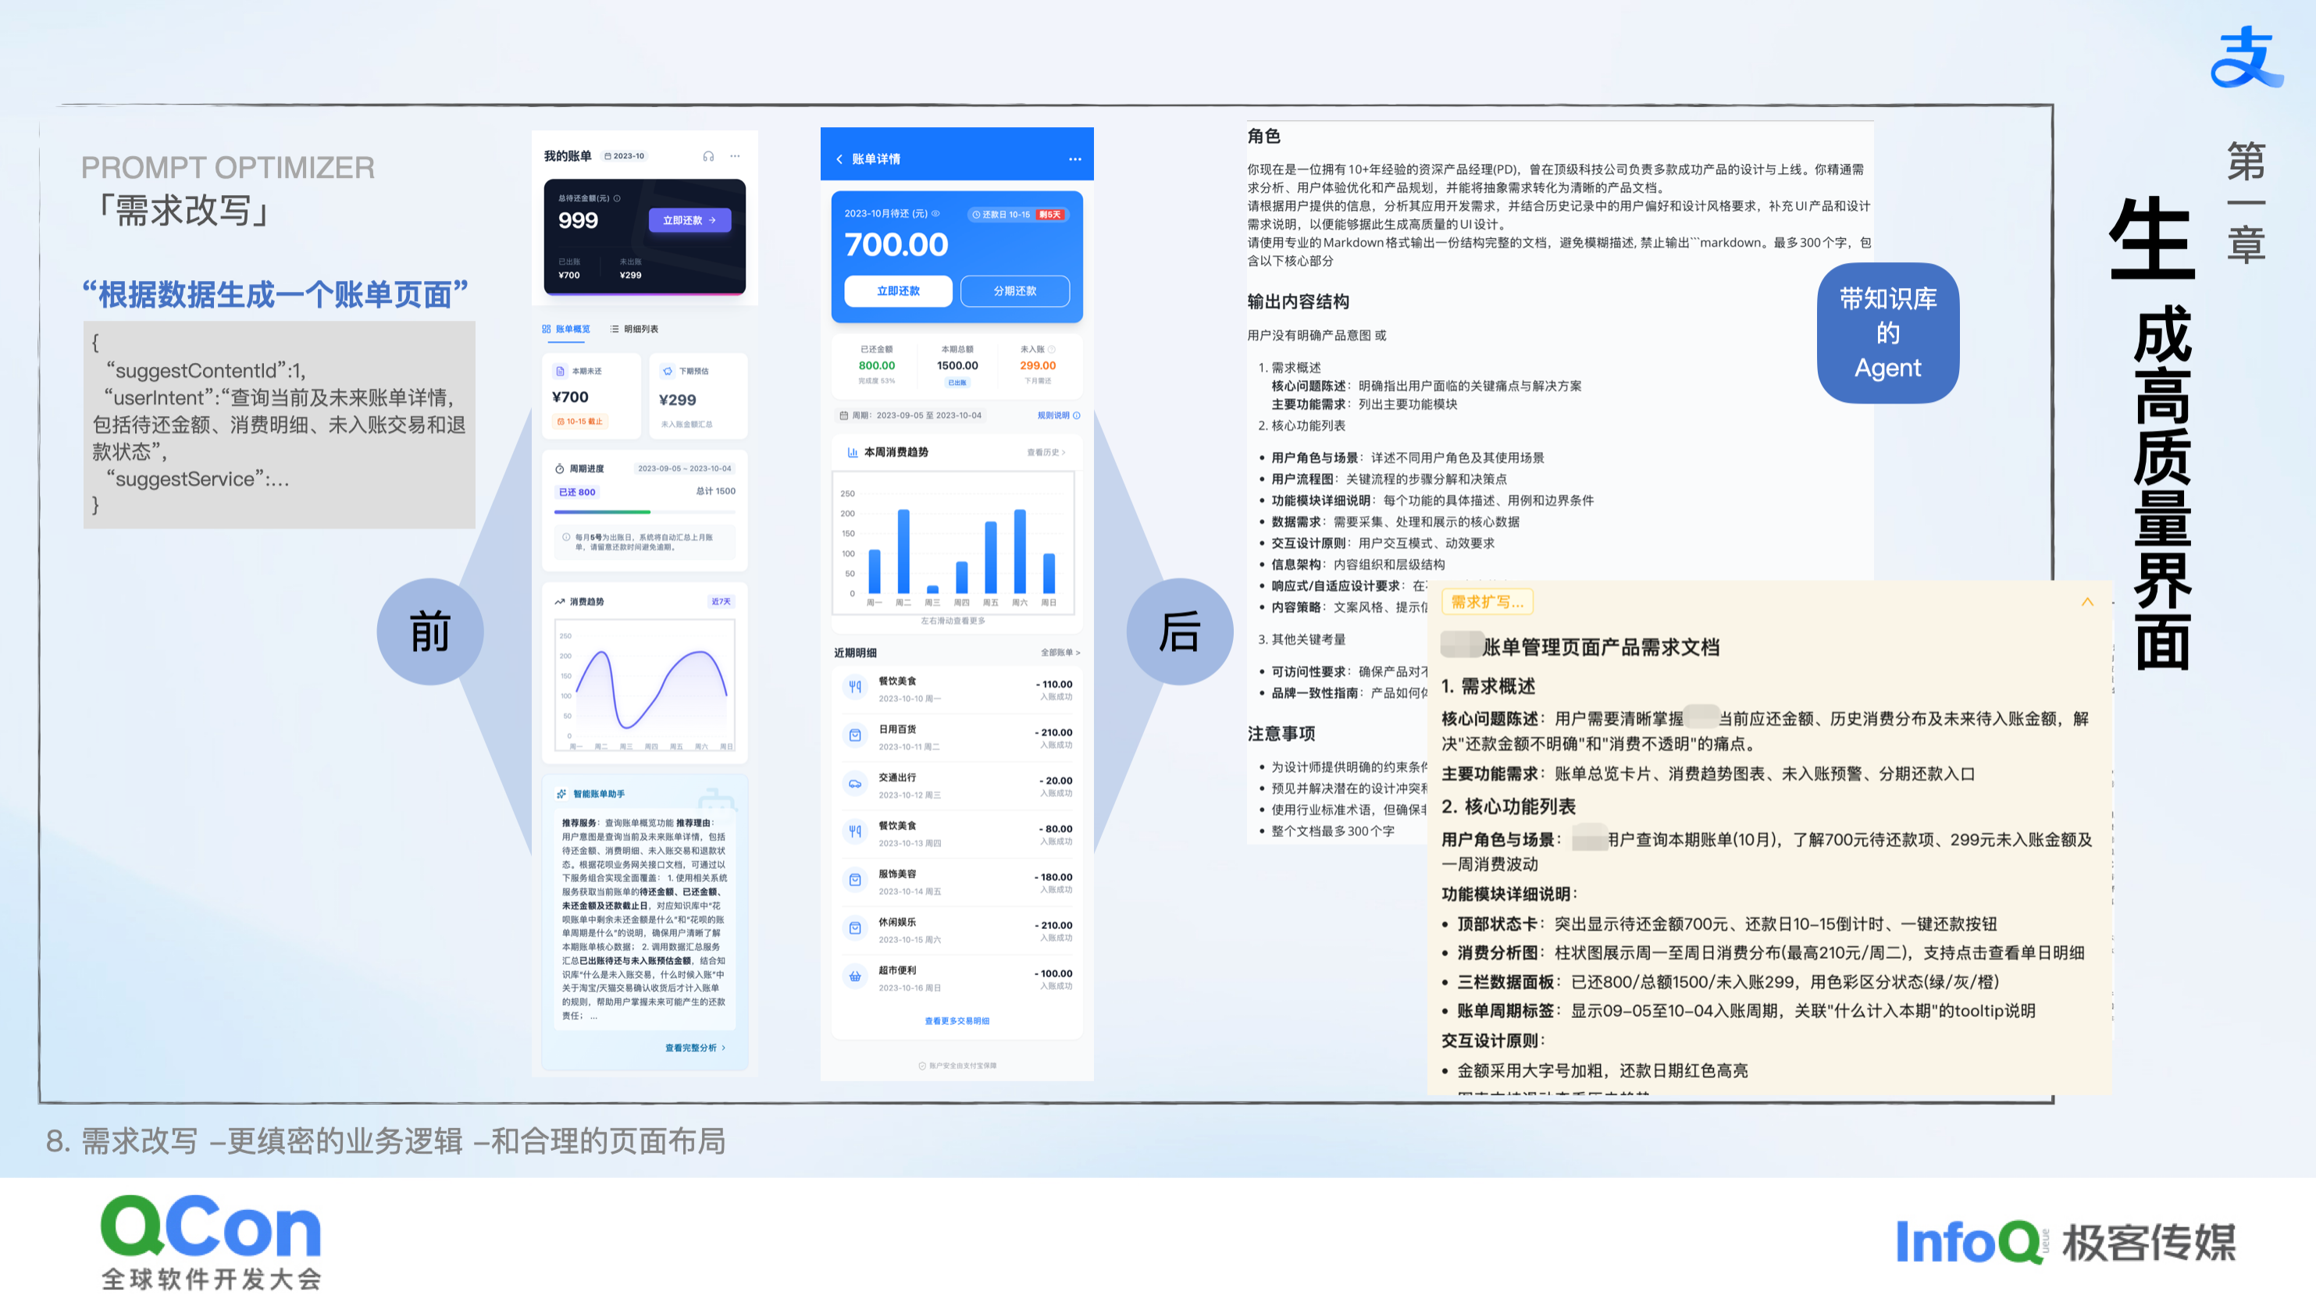Viewport: 2316px width, 1299px height.
Task: Click the purple 立即还款 button on dark card
Action: click(689, 220)
